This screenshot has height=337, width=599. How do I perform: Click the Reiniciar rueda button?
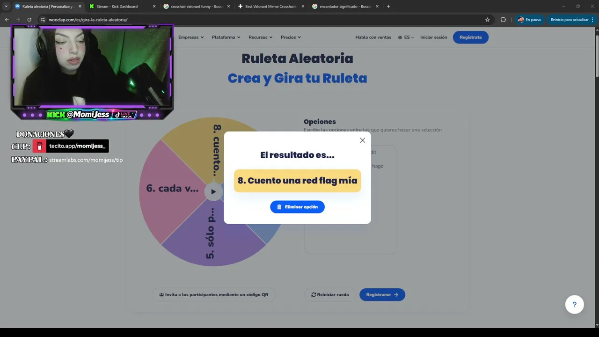[330, 294]
